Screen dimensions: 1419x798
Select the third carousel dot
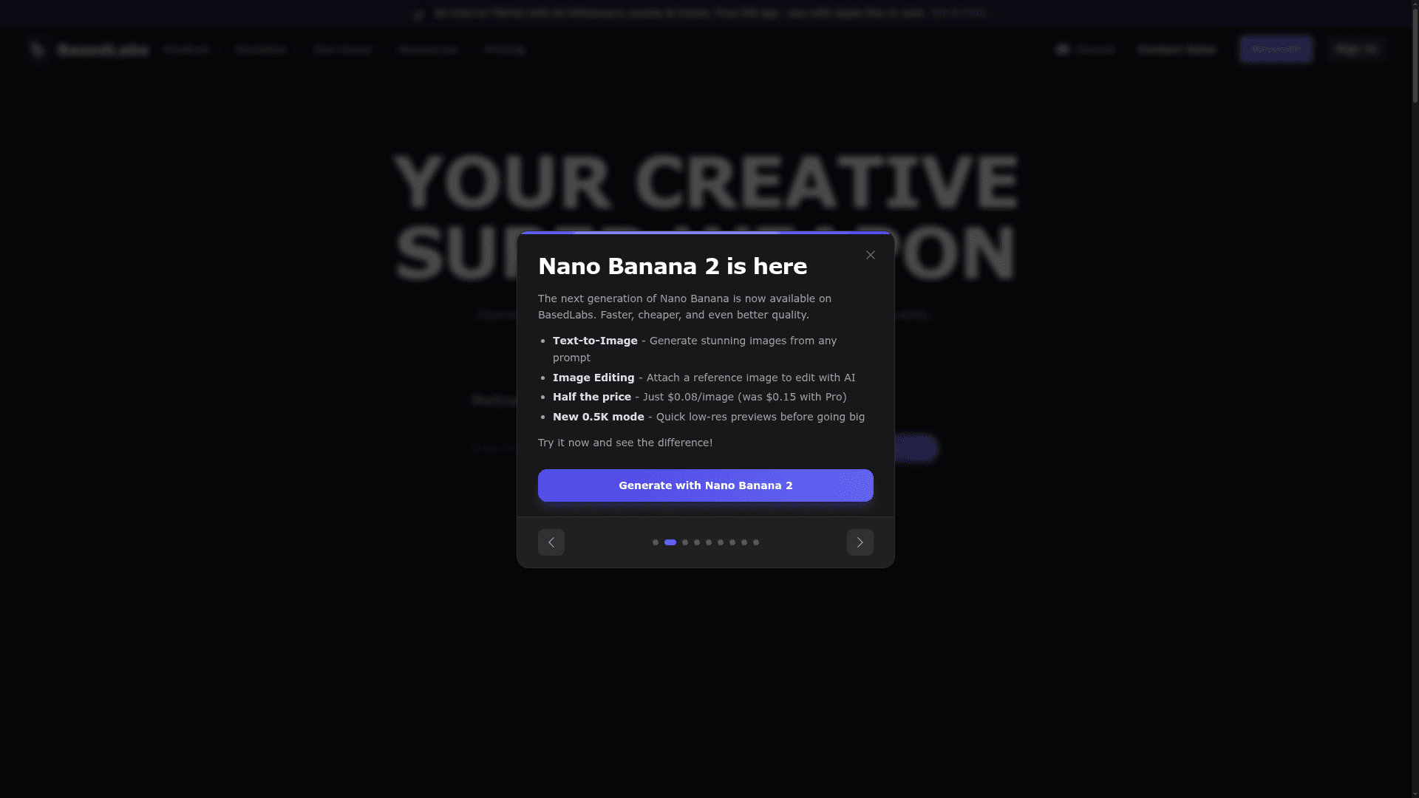click(685, 542)
